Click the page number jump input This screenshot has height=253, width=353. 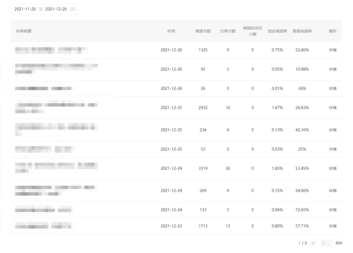tap(327, 243)
